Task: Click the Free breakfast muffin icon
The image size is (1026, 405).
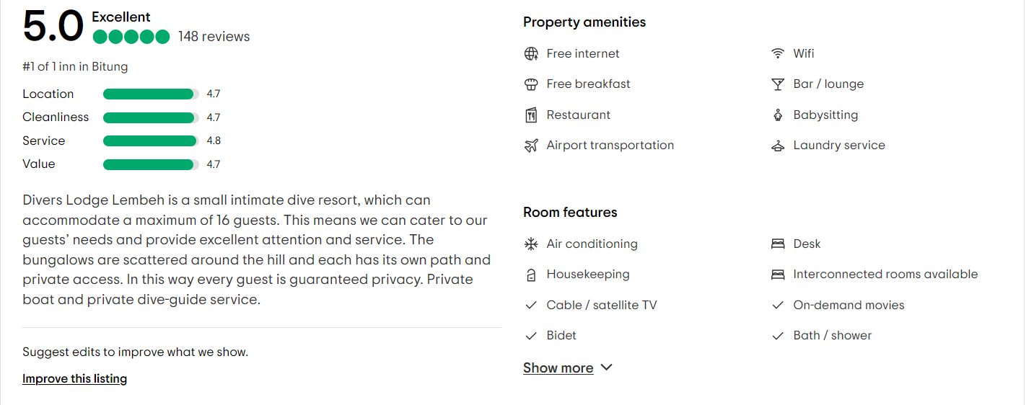Action: tap(531, 84)
